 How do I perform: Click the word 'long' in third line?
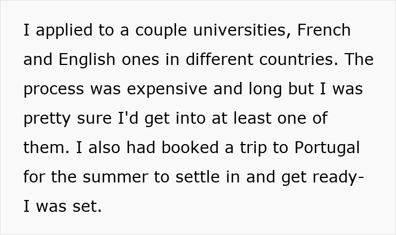point(265,89)
